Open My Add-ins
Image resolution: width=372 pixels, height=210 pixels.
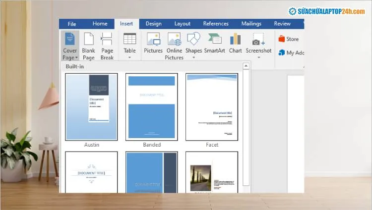pyautogui.click(x=291, y=52)
